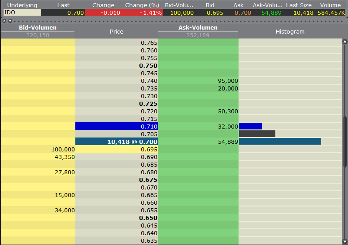Click the 0.765 price level

(149, 43)
